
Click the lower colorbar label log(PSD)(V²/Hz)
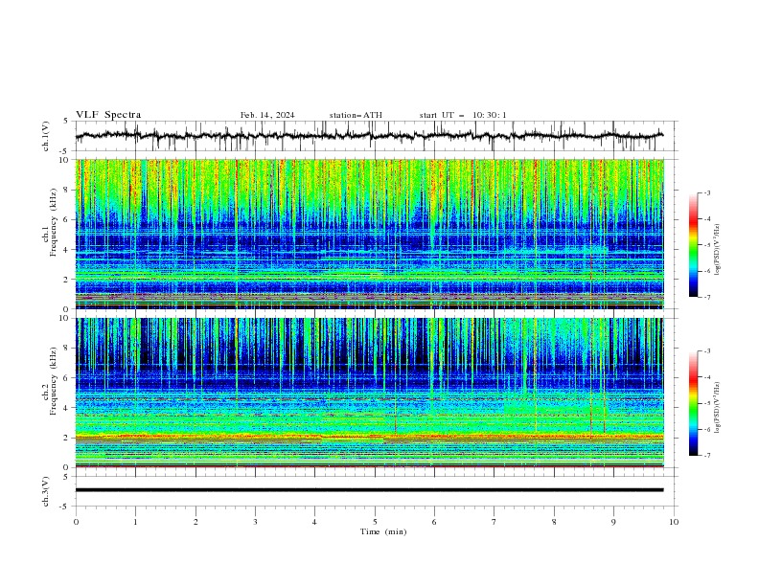(718, 407)
